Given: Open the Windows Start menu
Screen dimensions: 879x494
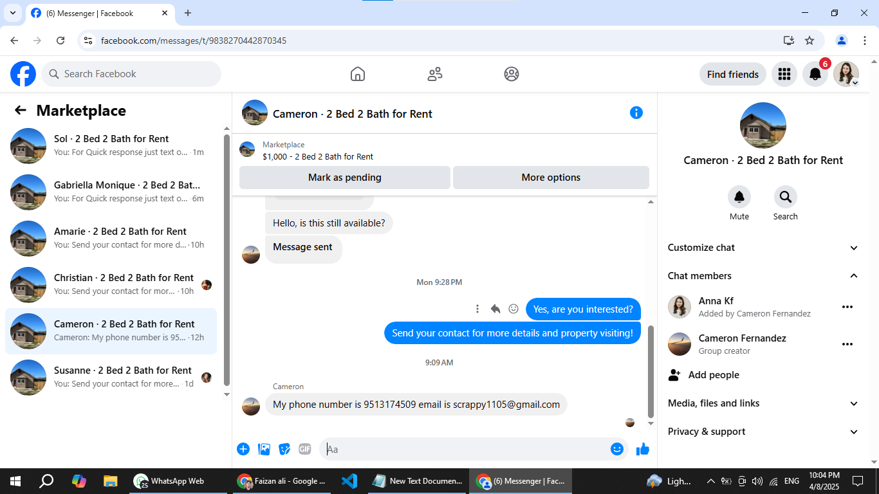Looking at the screenshot, I should pyautogui.click(x=15, y=481).
